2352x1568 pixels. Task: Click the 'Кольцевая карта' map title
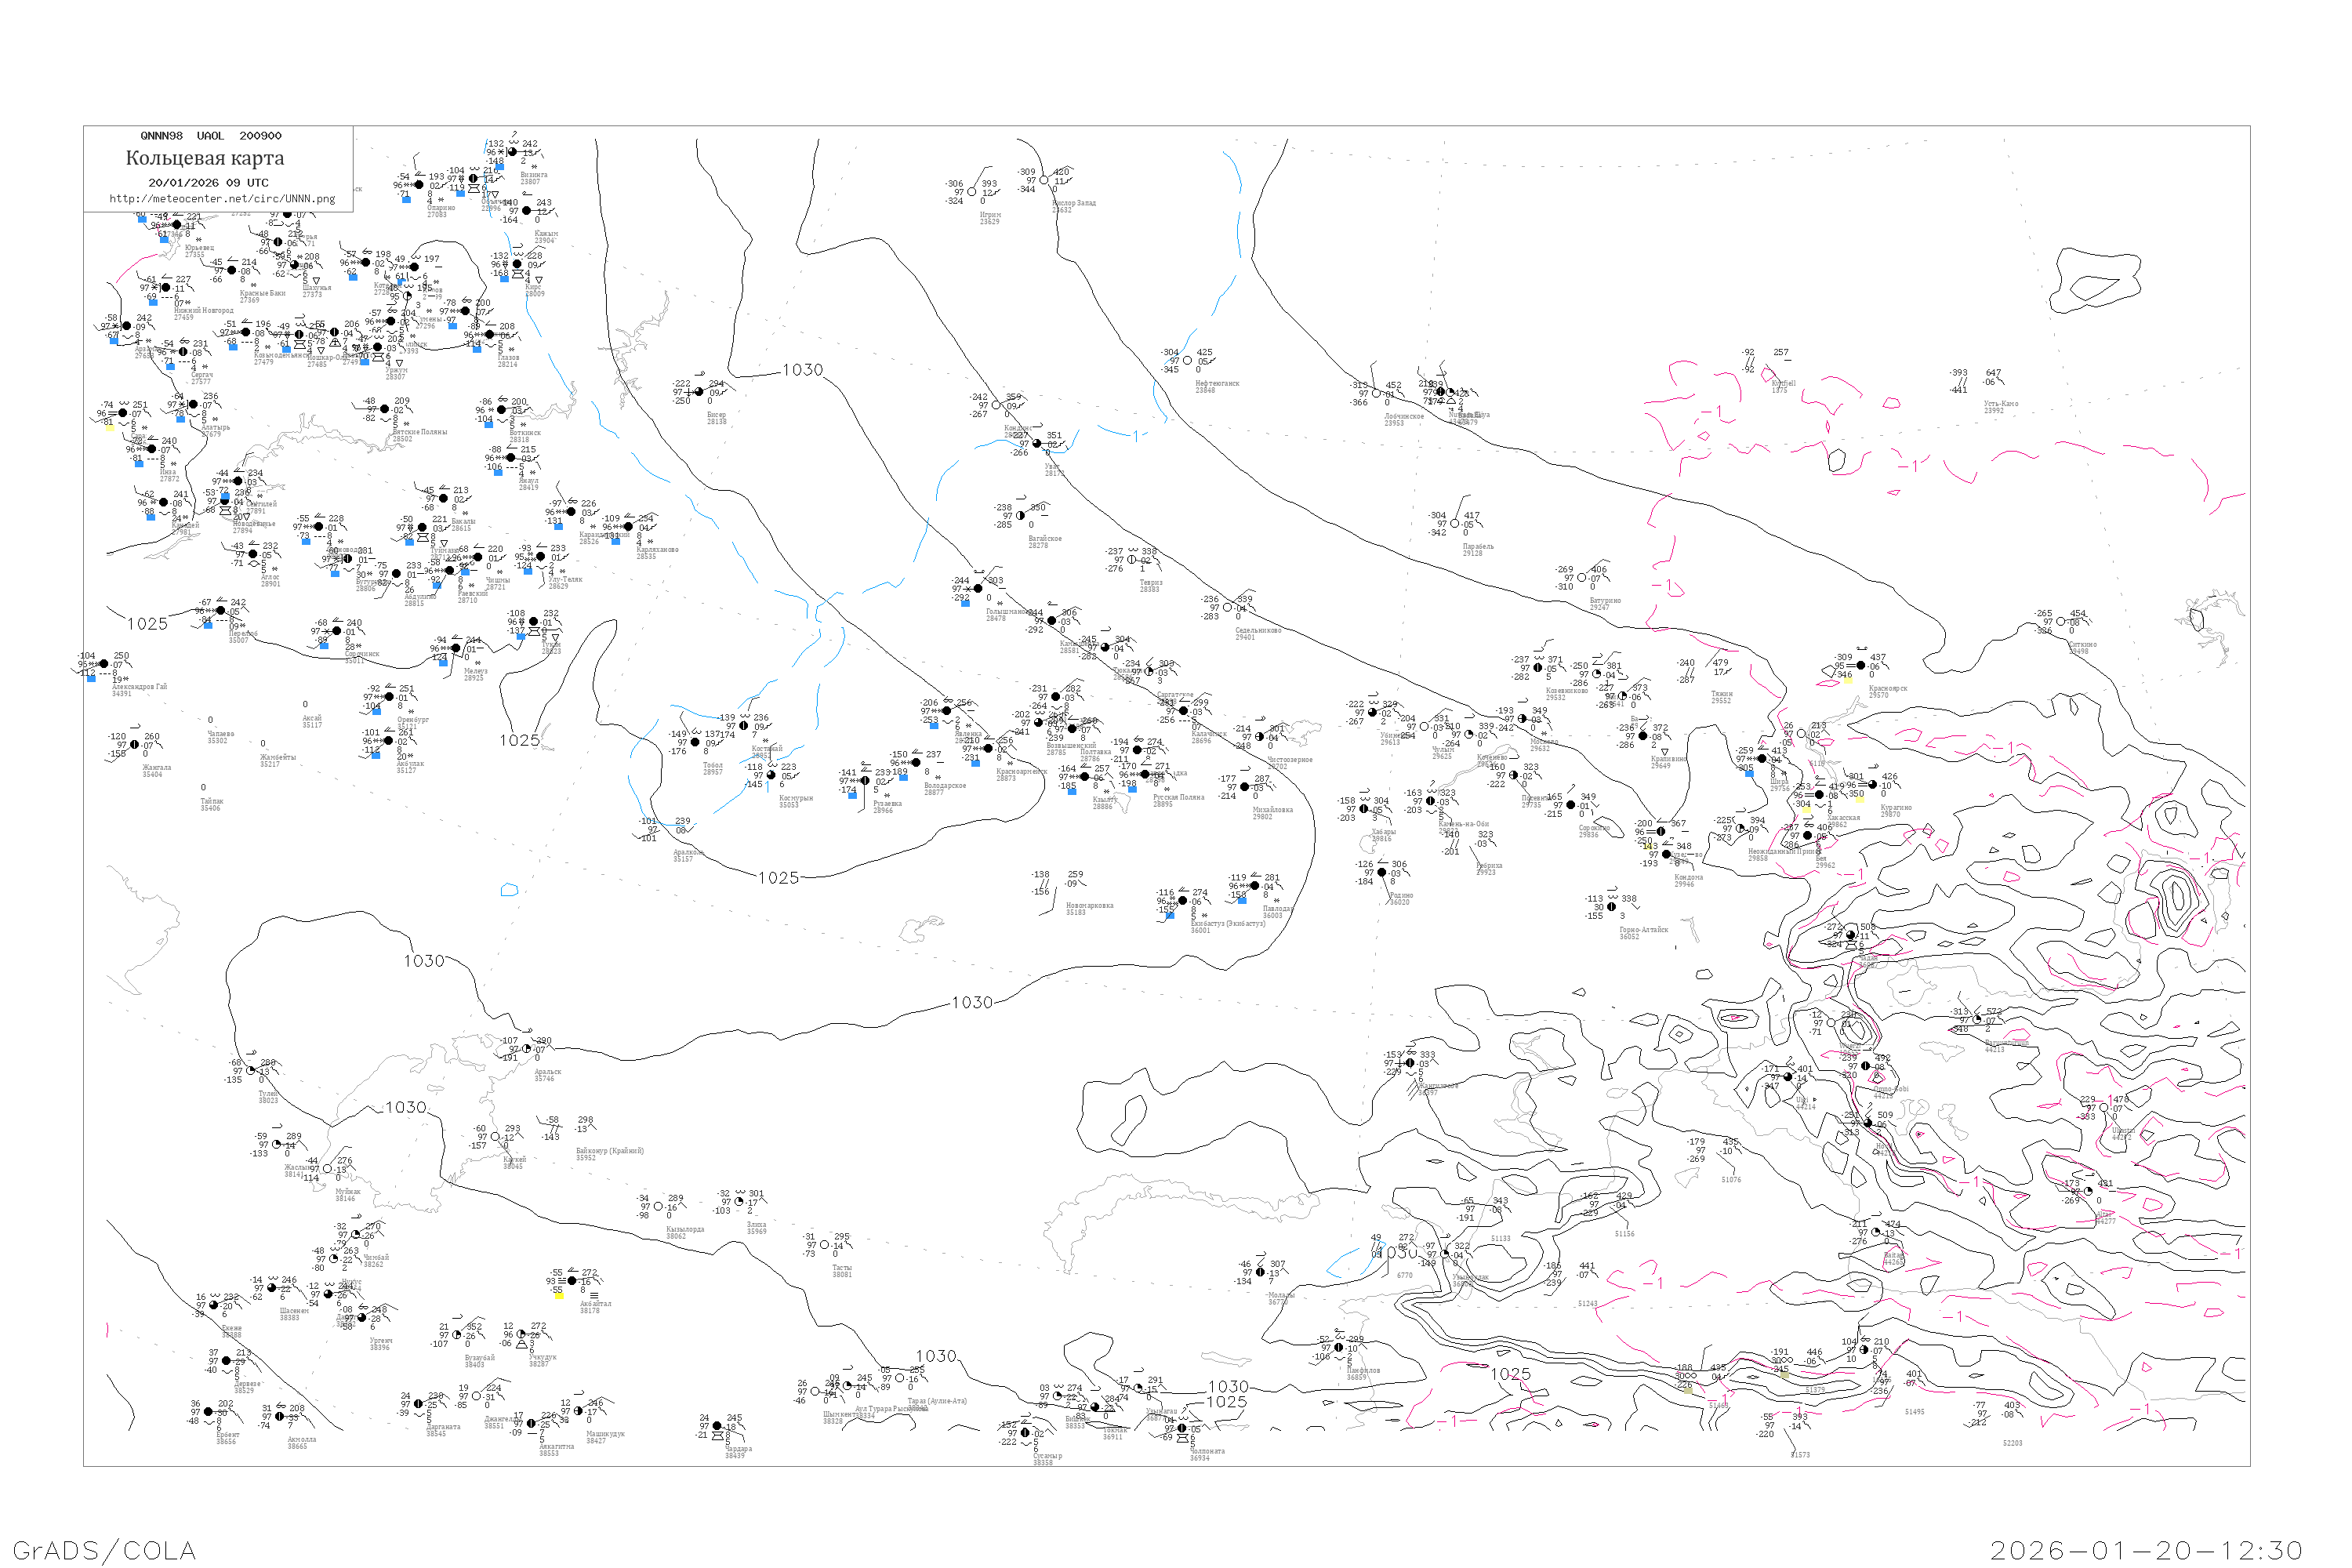[205, 158]
